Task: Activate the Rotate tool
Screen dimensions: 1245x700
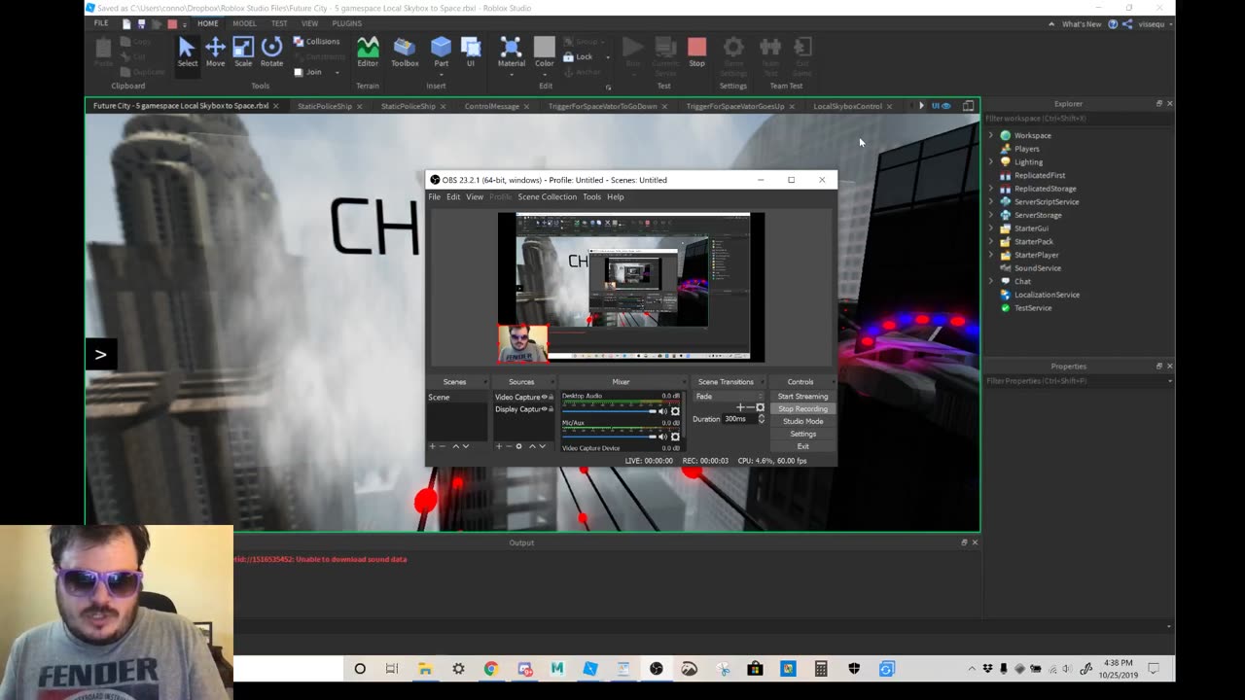Action: [271, 52]
